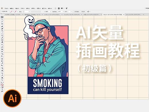Click the Adobe Illustrator Ai logo badge

coord(12,98)
